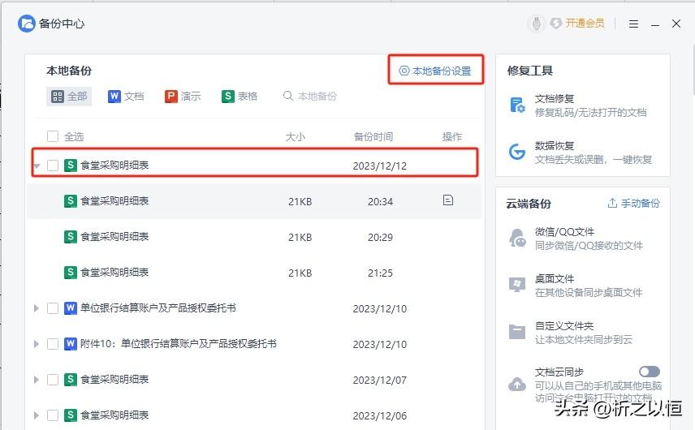The height and width of the screenshot is (430, 695).
Task: Toggle the 文档云同步 switch
Action: click(x=650, y=372)
